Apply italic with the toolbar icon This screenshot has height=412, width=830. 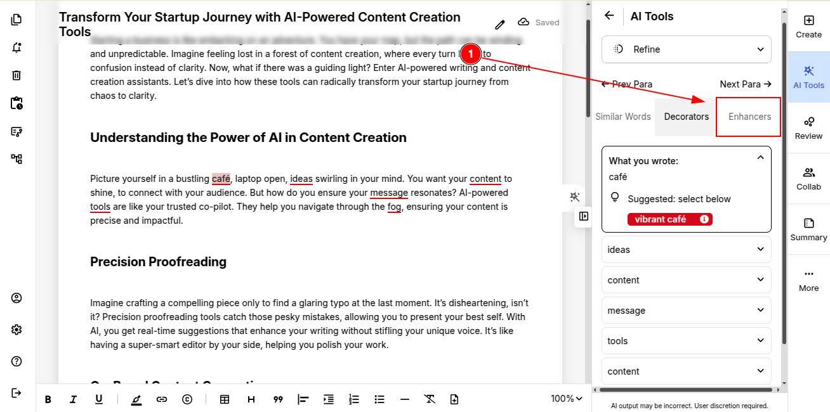73,399
